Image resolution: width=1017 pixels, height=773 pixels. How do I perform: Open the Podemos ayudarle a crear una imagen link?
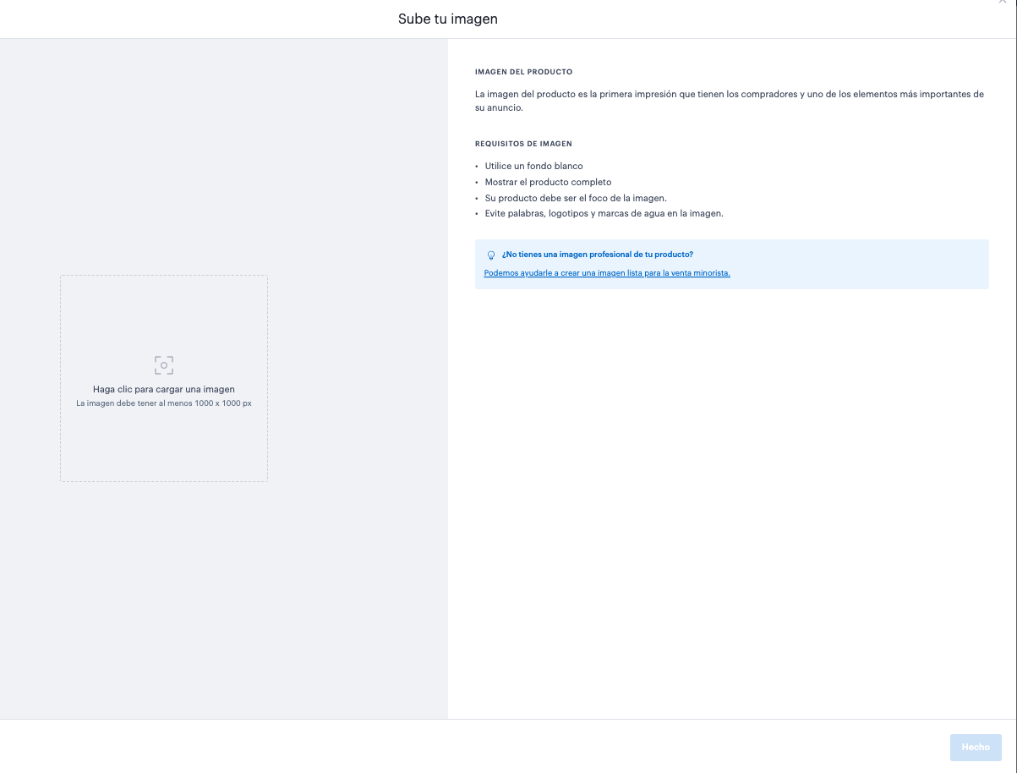click(x=606, y=273)
